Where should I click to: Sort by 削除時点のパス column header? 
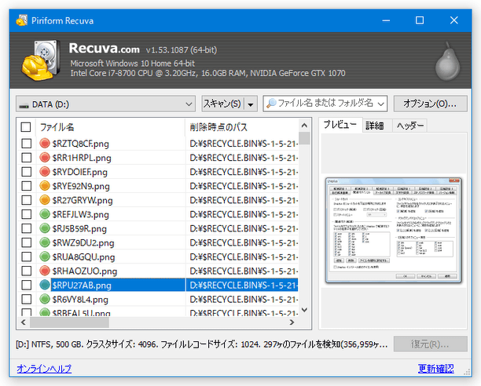tap(242, 127)
